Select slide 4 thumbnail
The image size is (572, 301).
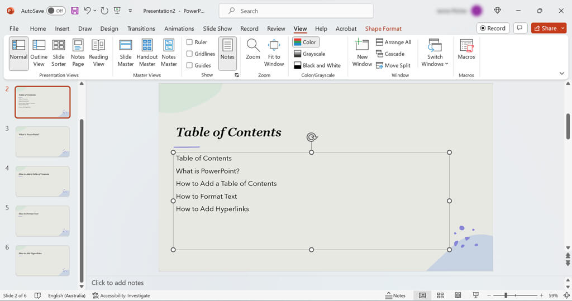[x=43, y=181]
